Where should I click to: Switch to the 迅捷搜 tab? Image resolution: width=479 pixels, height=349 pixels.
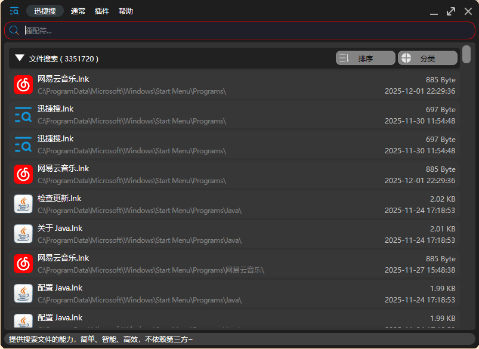coord(45,10)
